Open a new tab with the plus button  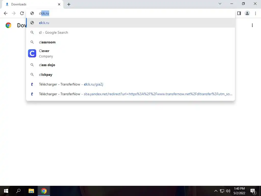[69, 4]
